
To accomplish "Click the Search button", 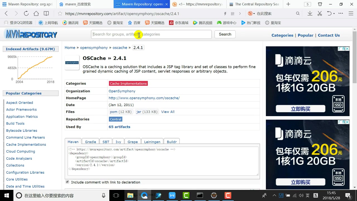I will (x=225, y=34).
